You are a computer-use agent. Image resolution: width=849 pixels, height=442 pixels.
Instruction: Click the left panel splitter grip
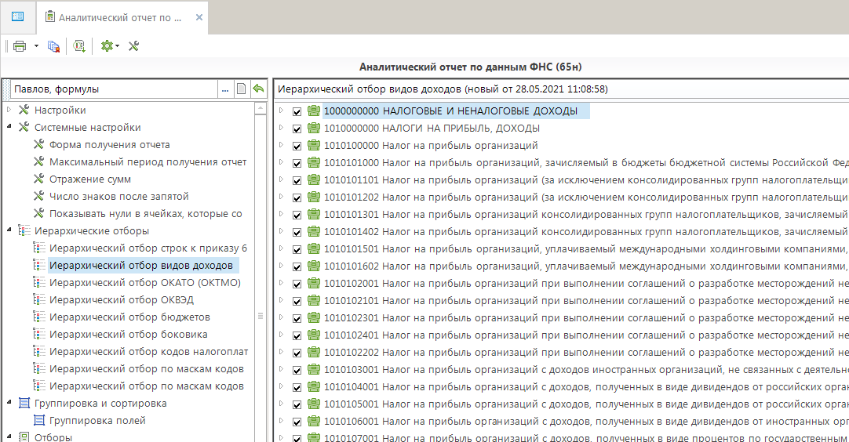[x=261, y=316]
